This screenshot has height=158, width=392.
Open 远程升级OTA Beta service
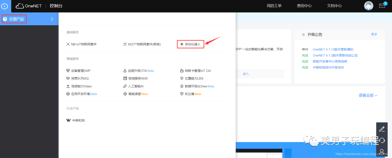(x=141, y=71)
